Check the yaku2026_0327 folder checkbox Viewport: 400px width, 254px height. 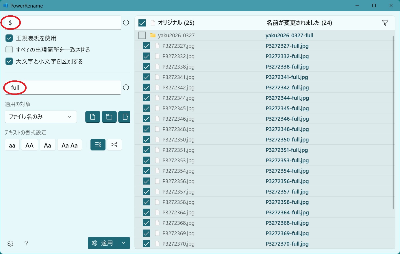point(142,35)
